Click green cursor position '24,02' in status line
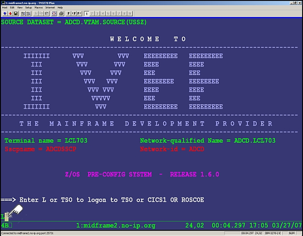 (x=194, y=226)
